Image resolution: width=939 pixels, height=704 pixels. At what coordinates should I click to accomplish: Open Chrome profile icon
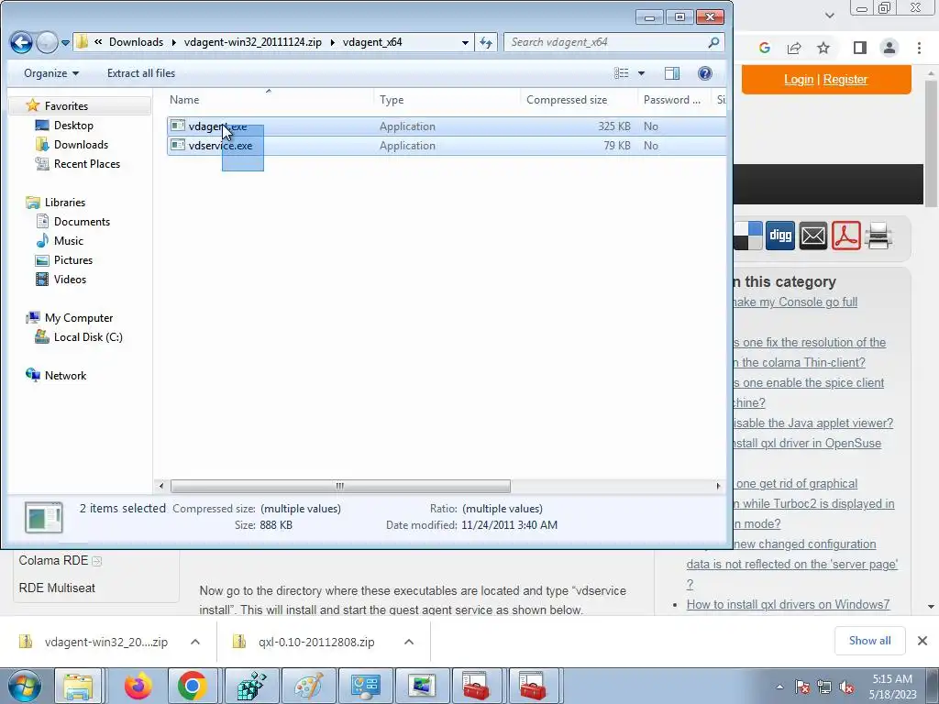[x=889, y=48]
